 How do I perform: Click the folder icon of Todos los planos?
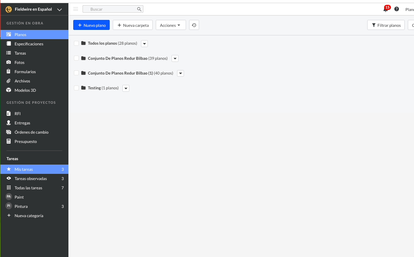(83, 43)
